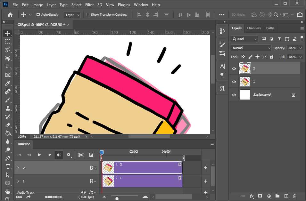Switch to the Channels tab

point(253,28)
